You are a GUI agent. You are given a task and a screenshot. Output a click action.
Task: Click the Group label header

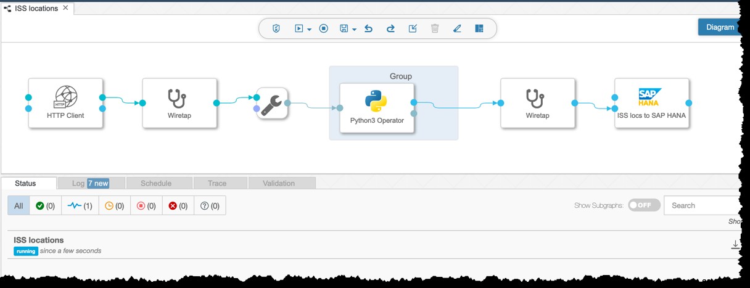pyautogui.click(x=401, y=76)
